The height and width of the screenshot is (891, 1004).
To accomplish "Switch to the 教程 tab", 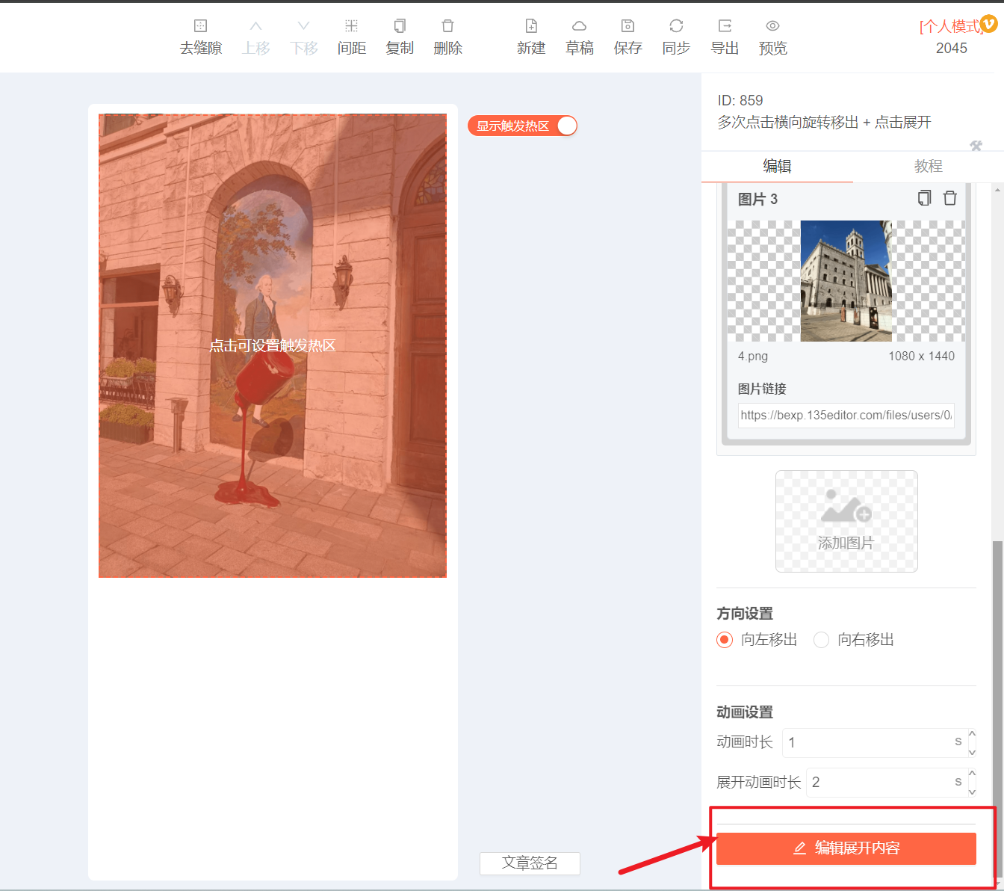I will tap(928, 166).
